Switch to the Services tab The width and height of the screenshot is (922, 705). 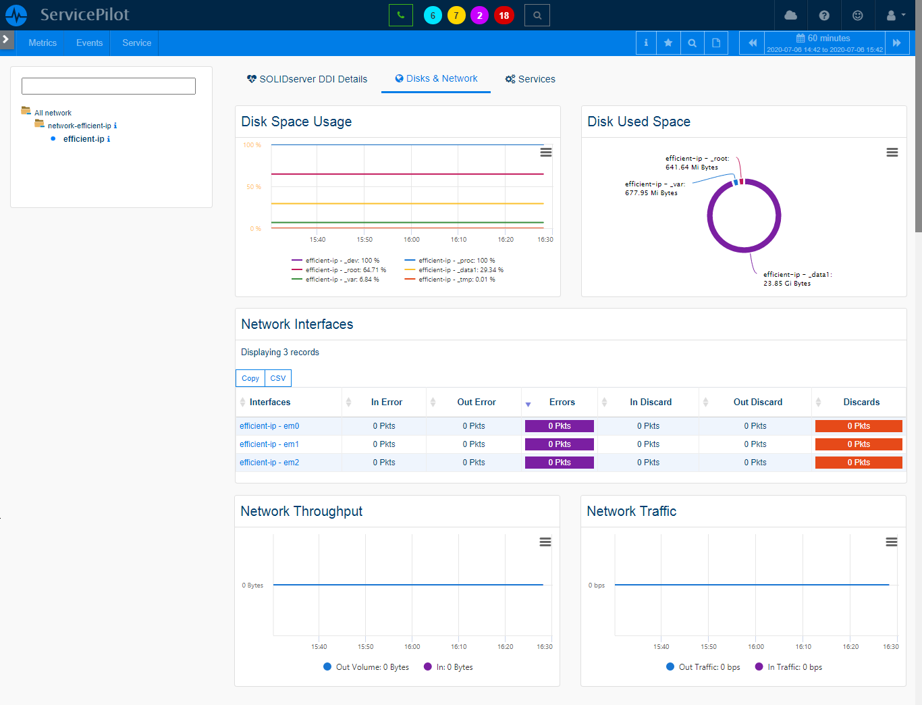tap(531, 79)
